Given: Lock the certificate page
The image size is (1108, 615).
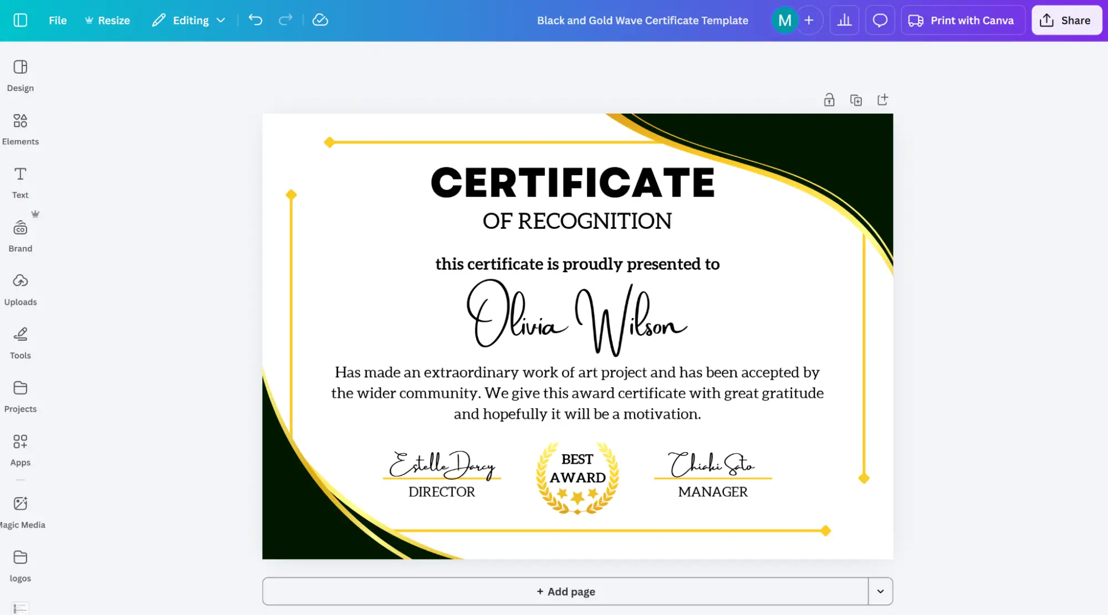Looking at the screenshot, I should tap(829, 100).
